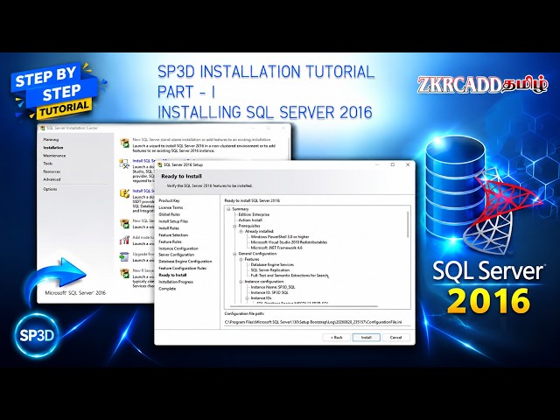
Task: Click the SQL Server 2016 Setup title bar icon
Action: click(x=159, y=164)
